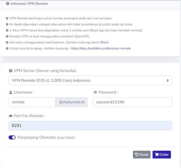Open the Disini admin contact link

[105, 42]
